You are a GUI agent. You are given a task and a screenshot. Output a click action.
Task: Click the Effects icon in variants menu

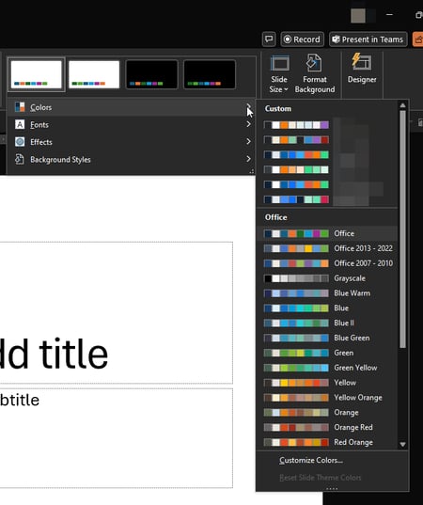pos(20,142)
